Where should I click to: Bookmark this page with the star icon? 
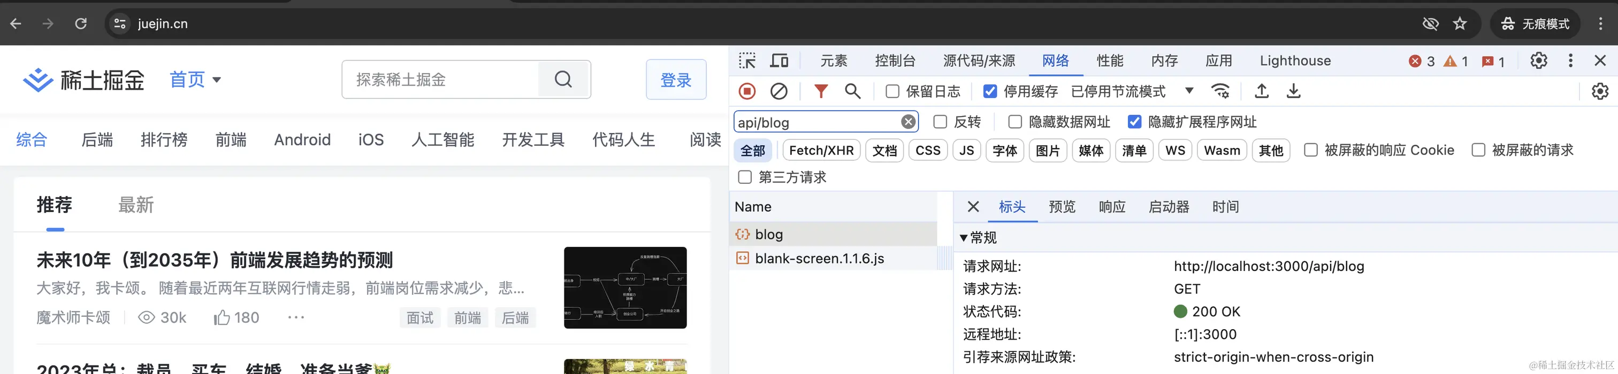[1460, 24]
